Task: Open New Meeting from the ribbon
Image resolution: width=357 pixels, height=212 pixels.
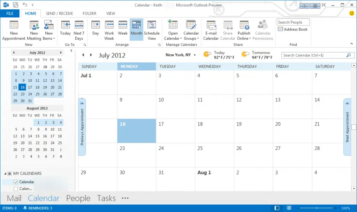Action: click(x=34, y=30)
